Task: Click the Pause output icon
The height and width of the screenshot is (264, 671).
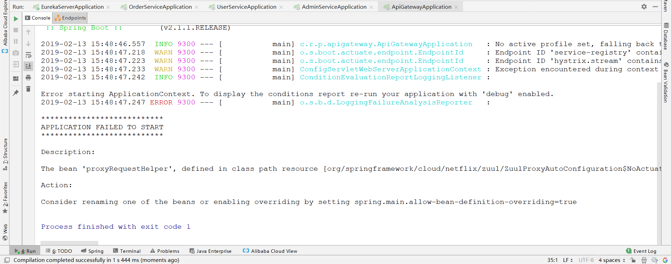Action: pos(16,41)
